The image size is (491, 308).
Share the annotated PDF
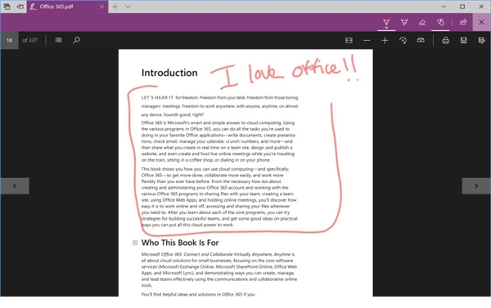[x=463, y=22]
